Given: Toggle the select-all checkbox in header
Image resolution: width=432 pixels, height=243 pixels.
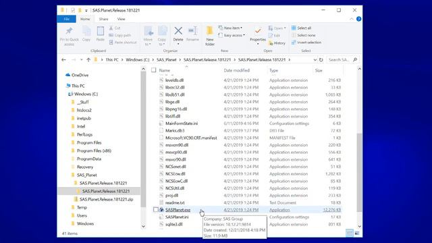Looking at the screenshot, I should coord(154,70).
